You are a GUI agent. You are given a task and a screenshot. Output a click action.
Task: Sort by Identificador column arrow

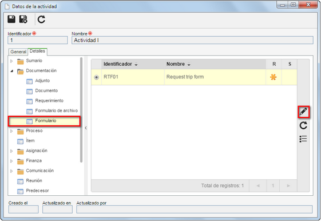pyautogui.click(x=136, y=65)
